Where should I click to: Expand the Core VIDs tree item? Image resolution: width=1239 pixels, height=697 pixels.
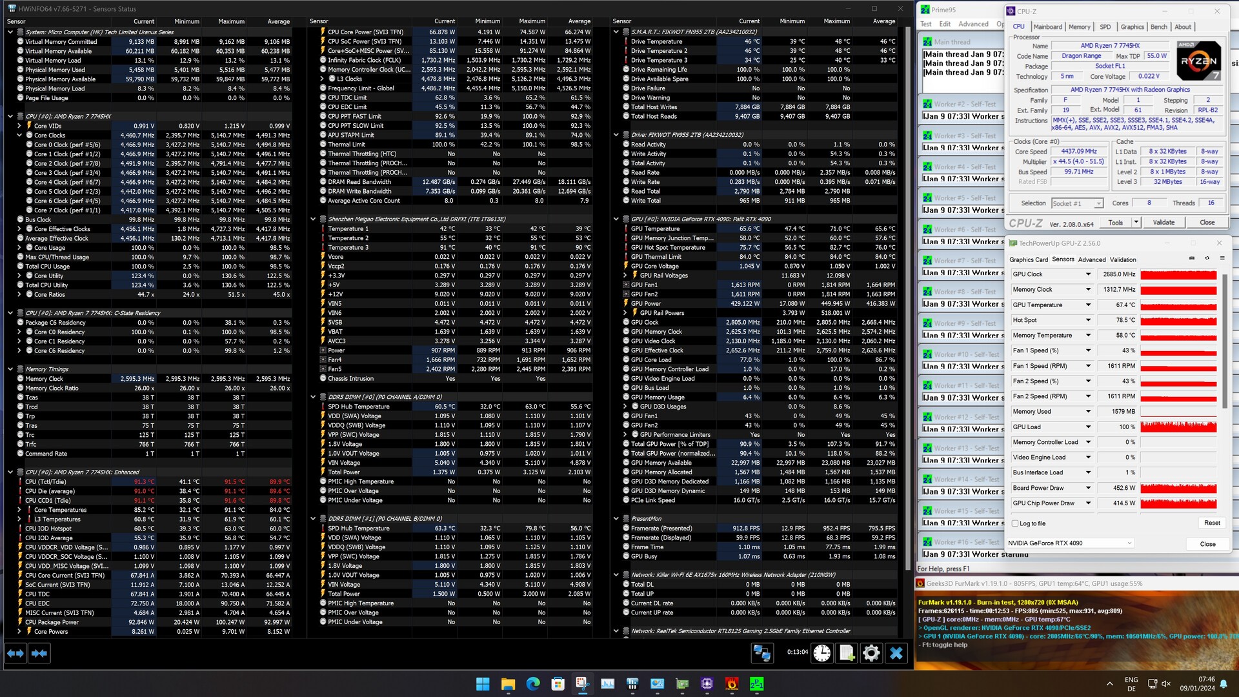19,126
